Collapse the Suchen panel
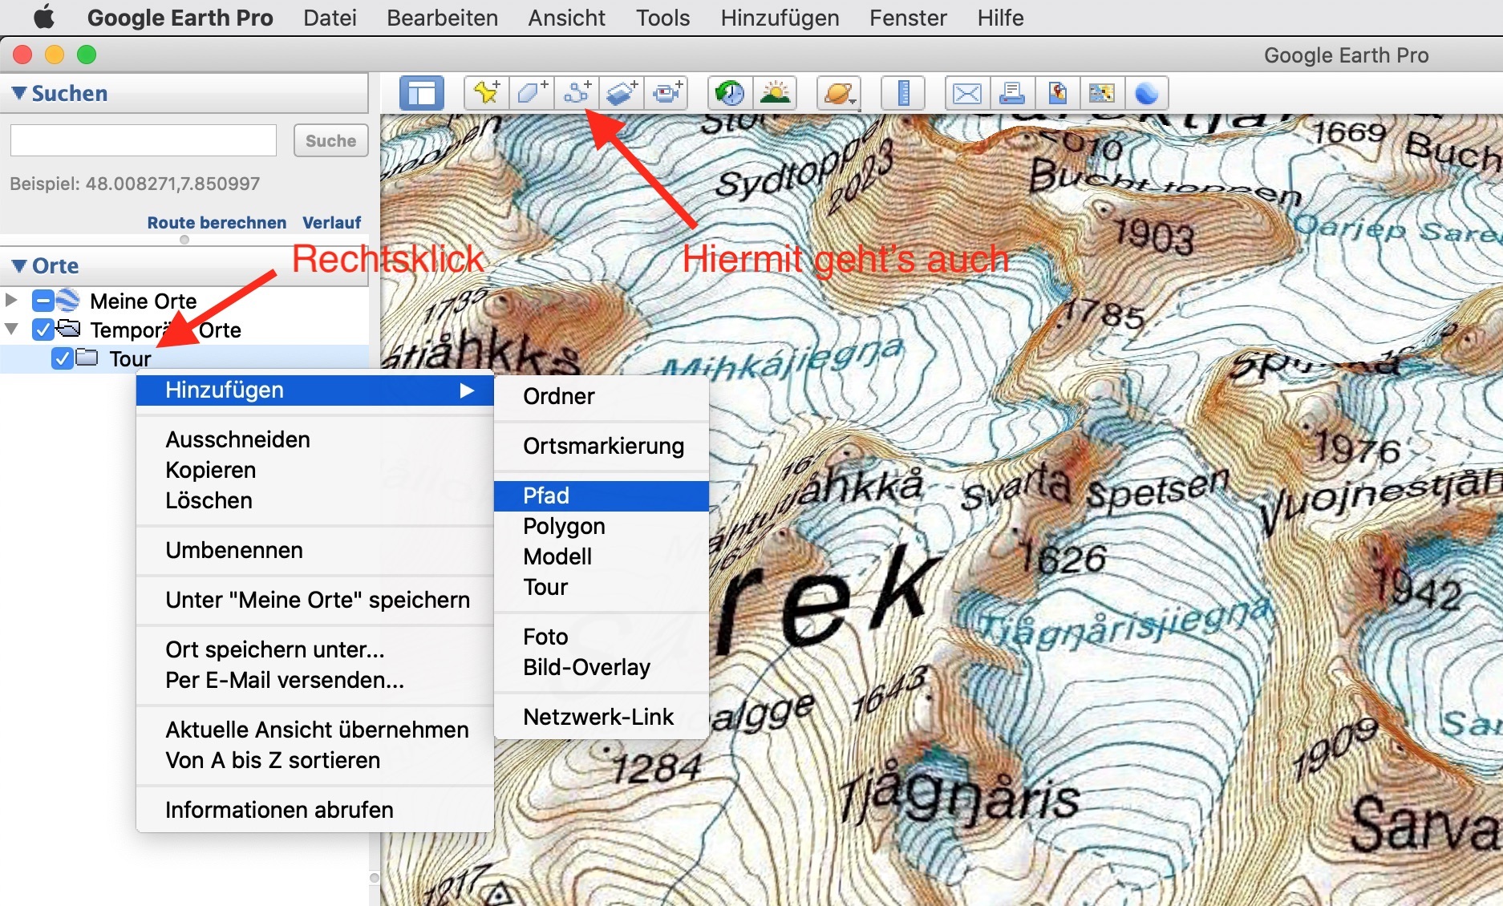The width and height of the screenshot is (1503, 906). click(x=19, y=93)
